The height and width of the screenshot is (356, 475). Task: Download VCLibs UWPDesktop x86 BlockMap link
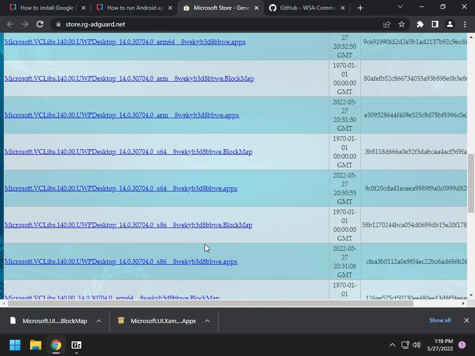[x=128, y=225]
